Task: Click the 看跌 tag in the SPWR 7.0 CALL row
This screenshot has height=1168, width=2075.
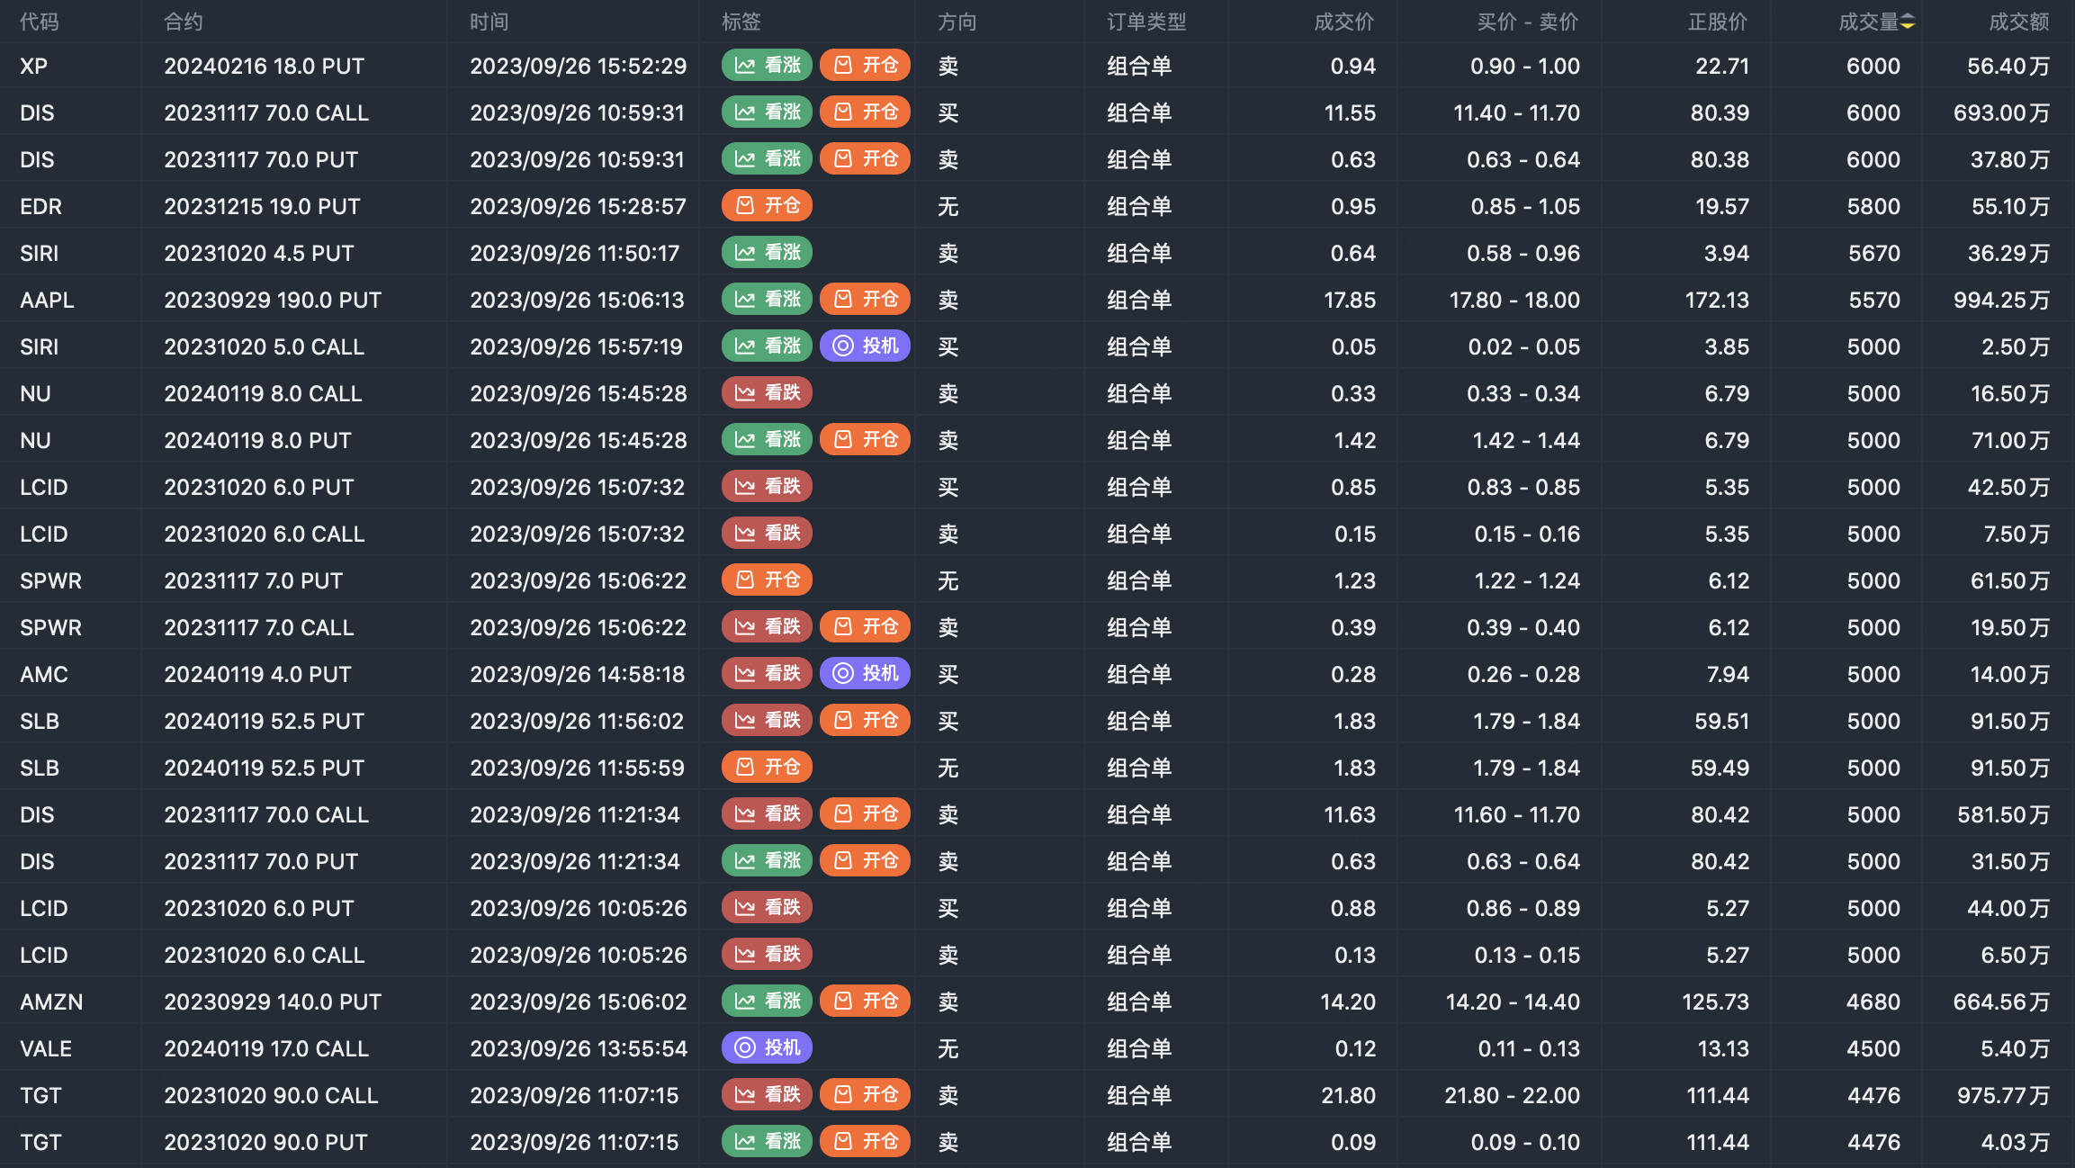Action: pos(767,626)
